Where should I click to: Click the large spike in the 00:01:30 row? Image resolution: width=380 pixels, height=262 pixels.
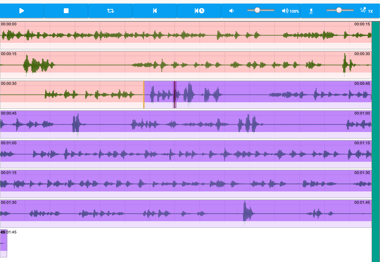(x=245, y=212)
